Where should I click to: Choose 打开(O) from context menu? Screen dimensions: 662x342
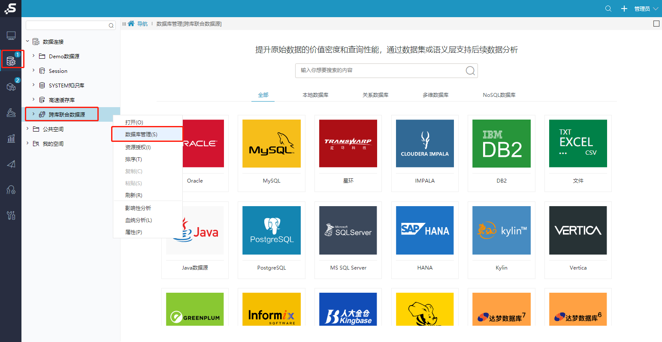tap(148, 123)
